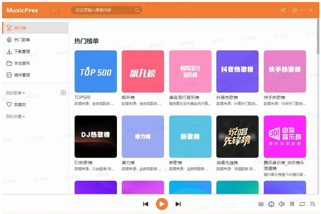Click the 潜力榜 title text

[128, 163]
